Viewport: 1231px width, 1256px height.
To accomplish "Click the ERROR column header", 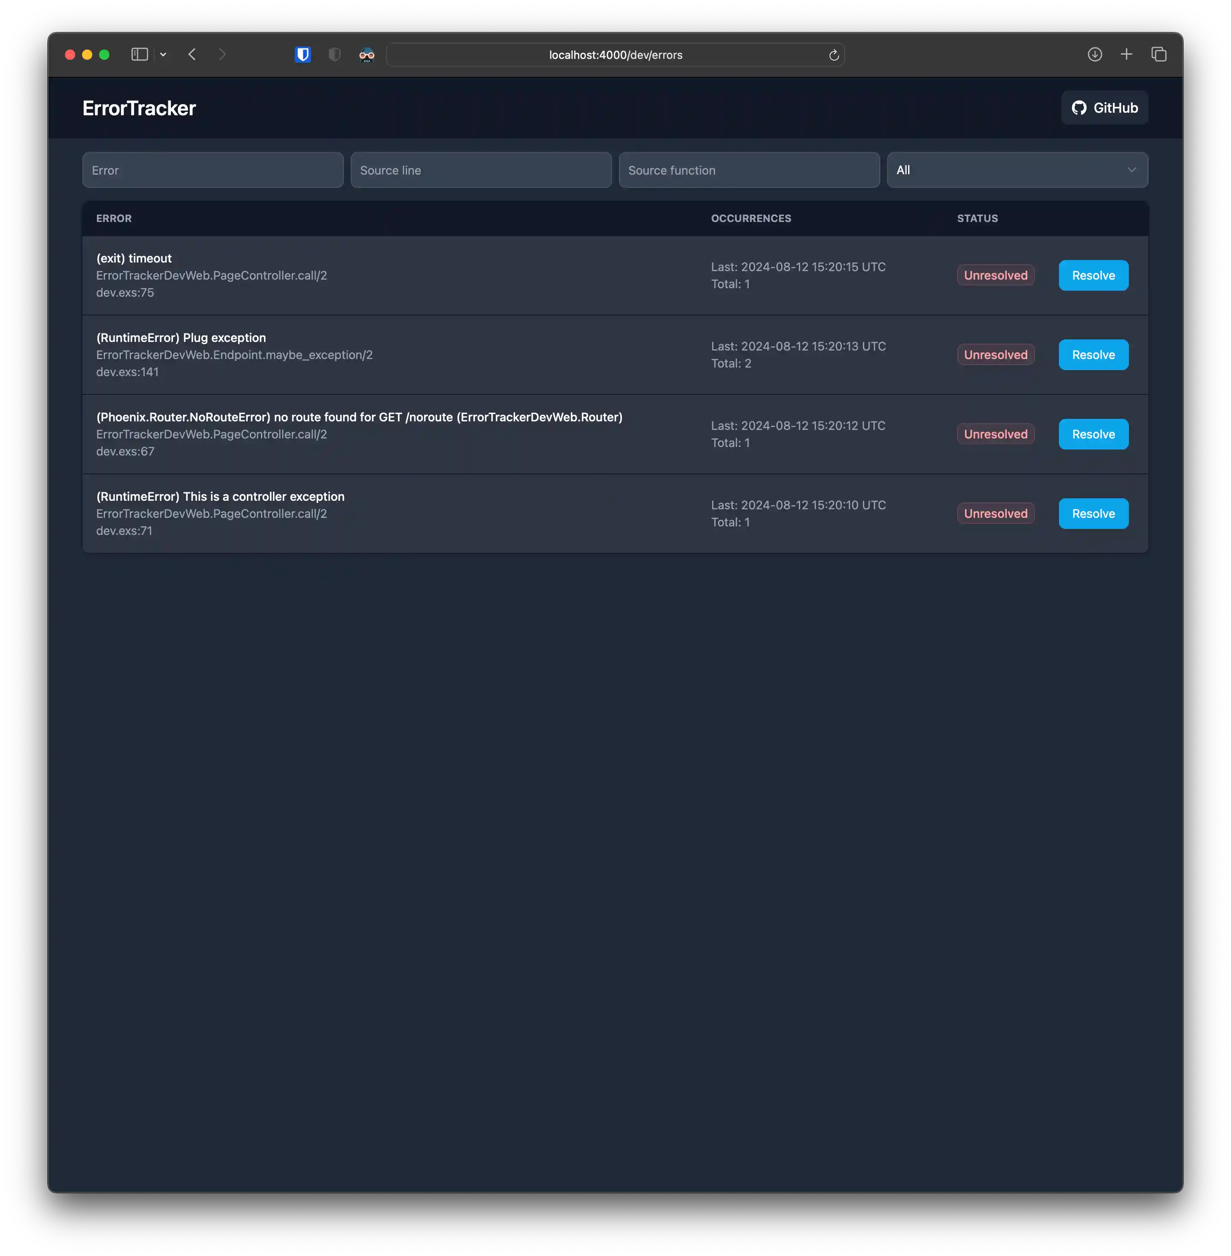I will pos(114,219).
